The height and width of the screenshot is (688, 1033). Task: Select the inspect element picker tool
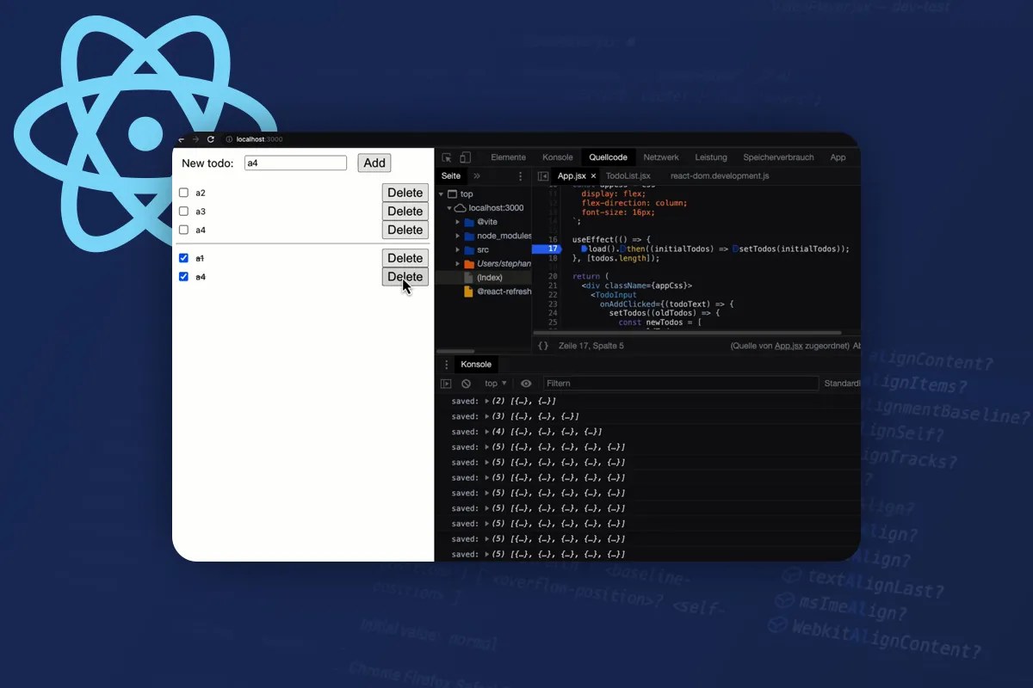pyautogui.click(x=447, y=157)
